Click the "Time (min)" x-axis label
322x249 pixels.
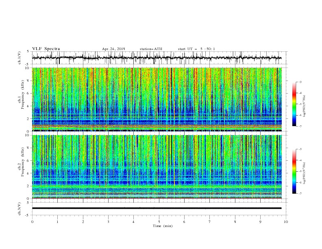163,226
